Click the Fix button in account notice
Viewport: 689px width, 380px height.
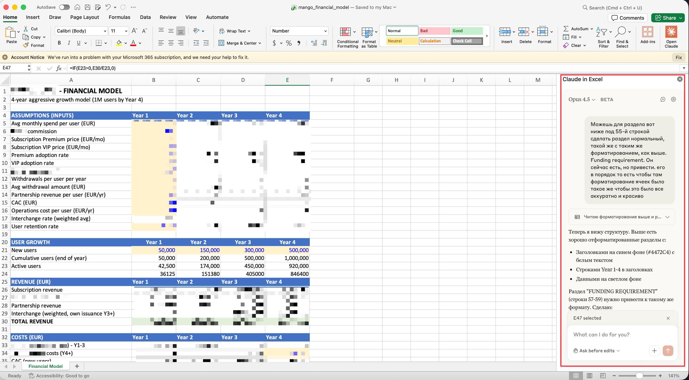(x=679, y=57)
